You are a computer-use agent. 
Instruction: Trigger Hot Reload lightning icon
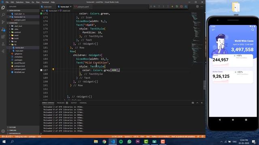point(172,6)
